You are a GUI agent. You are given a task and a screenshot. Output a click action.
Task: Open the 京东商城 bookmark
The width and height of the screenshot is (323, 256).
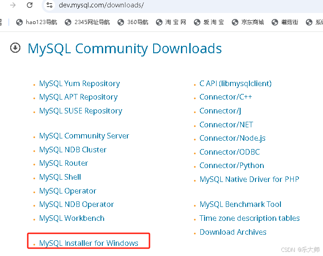click(248, 22)
